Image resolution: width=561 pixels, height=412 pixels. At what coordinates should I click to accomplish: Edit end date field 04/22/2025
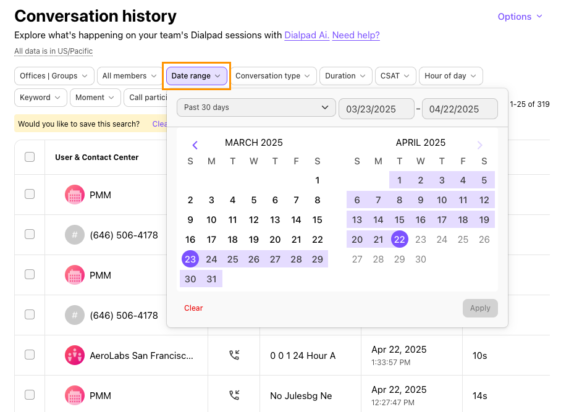pyautogui.click(x=460, y=109)
